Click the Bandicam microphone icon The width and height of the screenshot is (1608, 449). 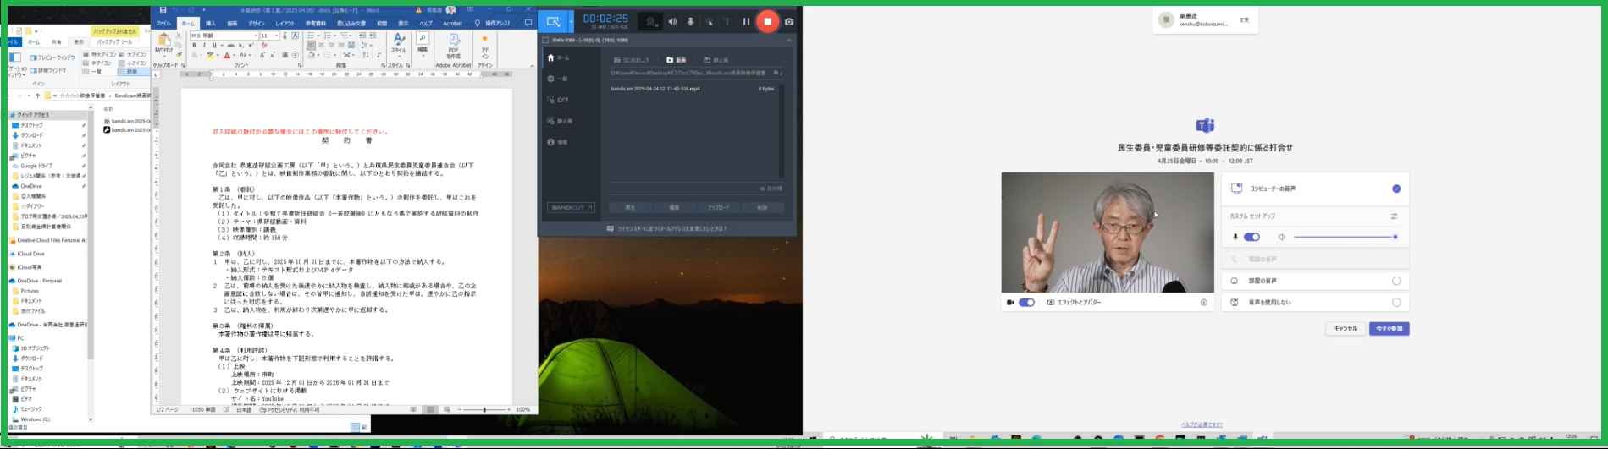pos(690,22)
